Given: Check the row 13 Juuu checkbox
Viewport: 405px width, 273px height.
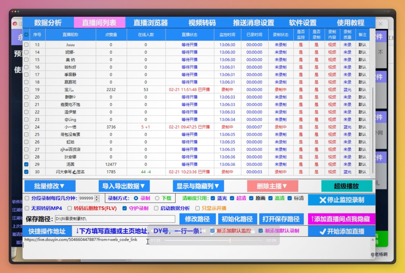Looking at the screenshot, I should click(x=26, y=44).
